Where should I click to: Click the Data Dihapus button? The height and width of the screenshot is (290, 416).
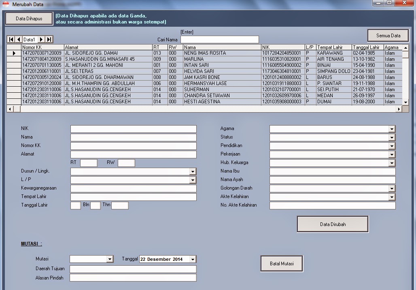point(28,18)
